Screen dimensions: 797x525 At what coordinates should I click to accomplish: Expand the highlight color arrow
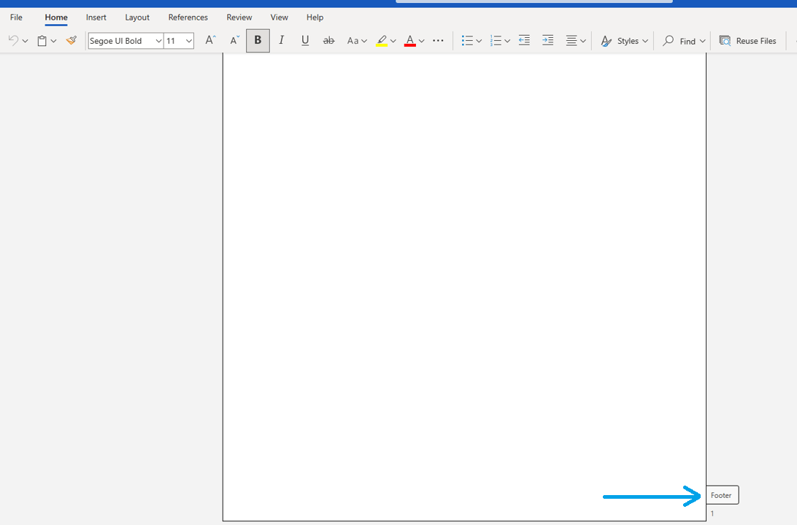(393, 41)
